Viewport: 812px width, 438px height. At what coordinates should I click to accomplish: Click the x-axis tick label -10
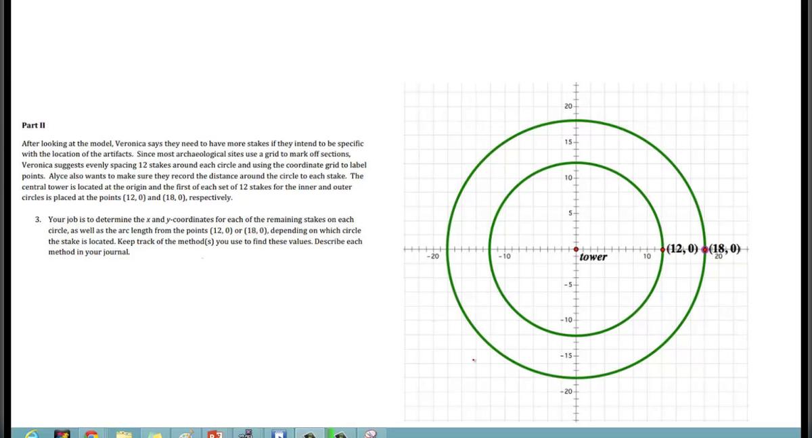pyautogui.click(x=503, y=257)
